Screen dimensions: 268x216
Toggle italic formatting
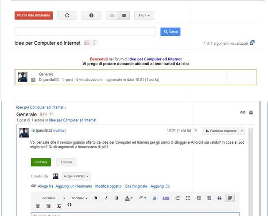tap(106, 198)
